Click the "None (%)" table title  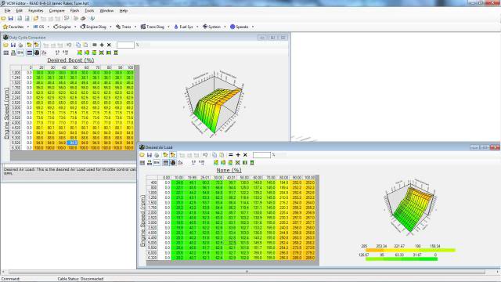229,170
